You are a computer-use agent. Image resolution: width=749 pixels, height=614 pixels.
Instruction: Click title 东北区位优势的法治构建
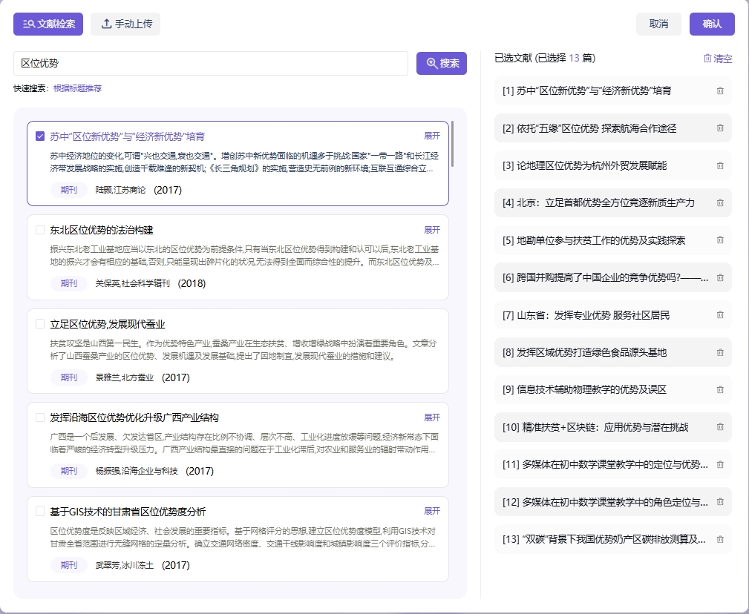[101, 231]
